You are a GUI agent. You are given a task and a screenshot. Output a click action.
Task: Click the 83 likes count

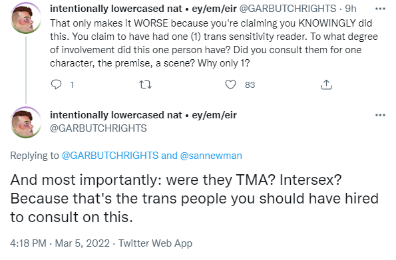250,85
